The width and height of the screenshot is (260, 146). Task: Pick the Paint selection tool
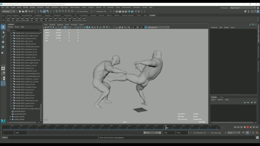(x=3, y=37)
